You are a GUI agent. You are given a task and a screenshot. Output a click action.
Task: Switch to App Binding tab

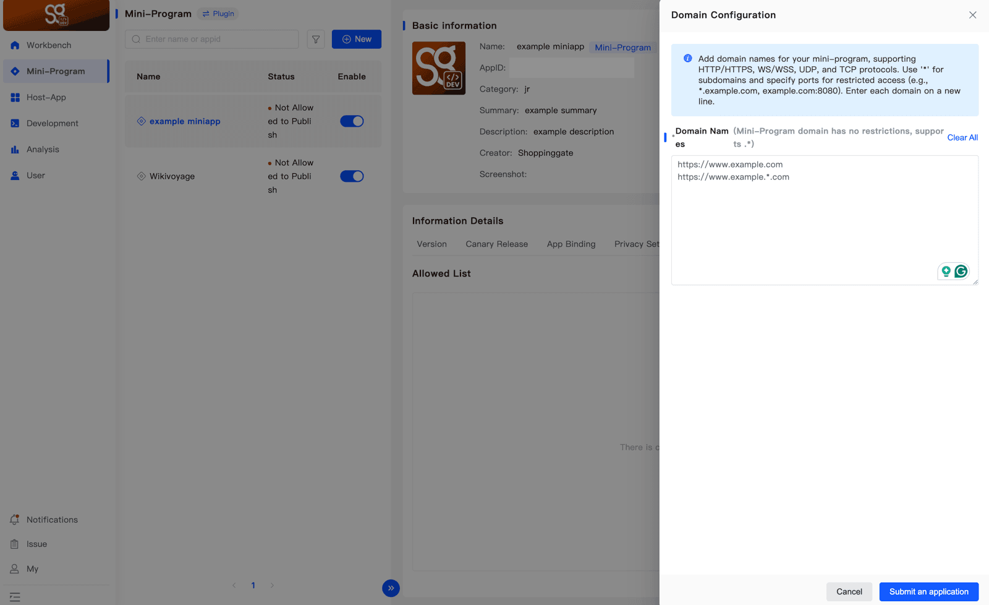click(x=571, y=244)
